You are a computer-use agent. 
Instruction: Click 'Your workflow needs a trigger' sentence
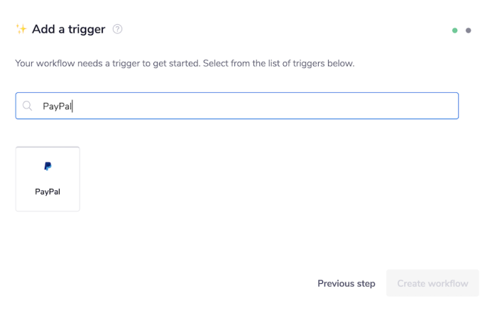pyautogui.click(x=106, y=63)
